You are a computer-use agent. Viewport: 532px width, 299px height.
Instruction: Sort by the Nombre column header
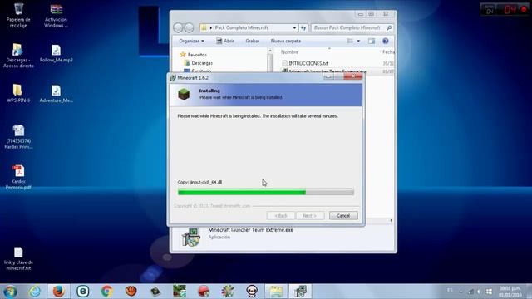coord(289,52)
